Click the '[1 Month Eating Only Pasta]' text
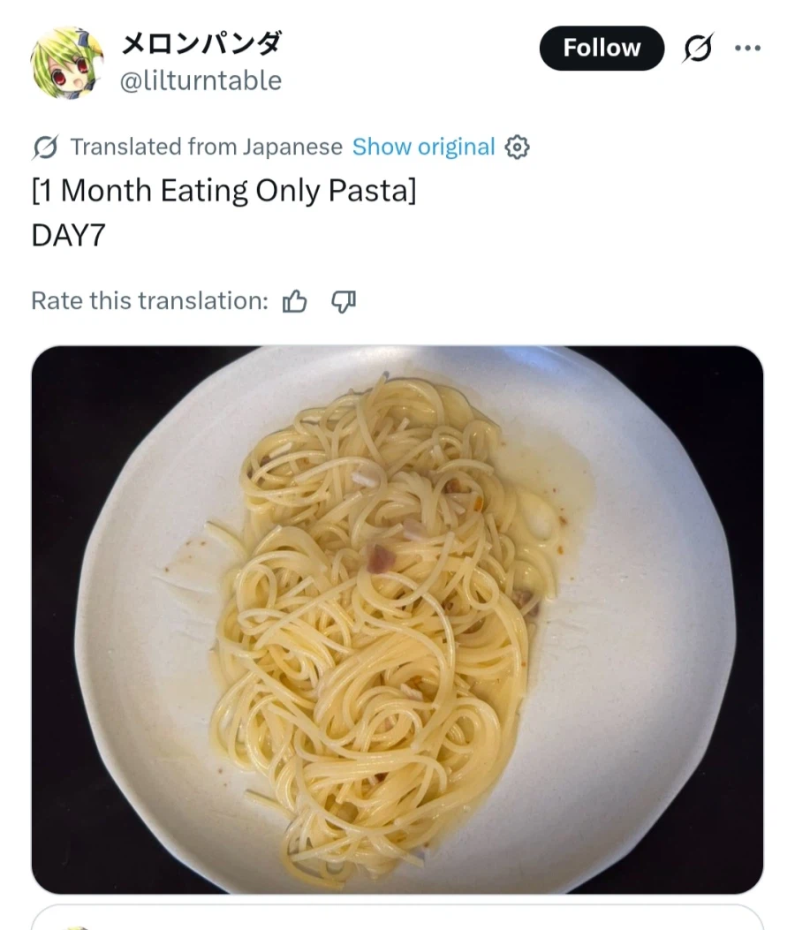Image resolution: width=795 pixels, height=930 pixels. [223, 191]
